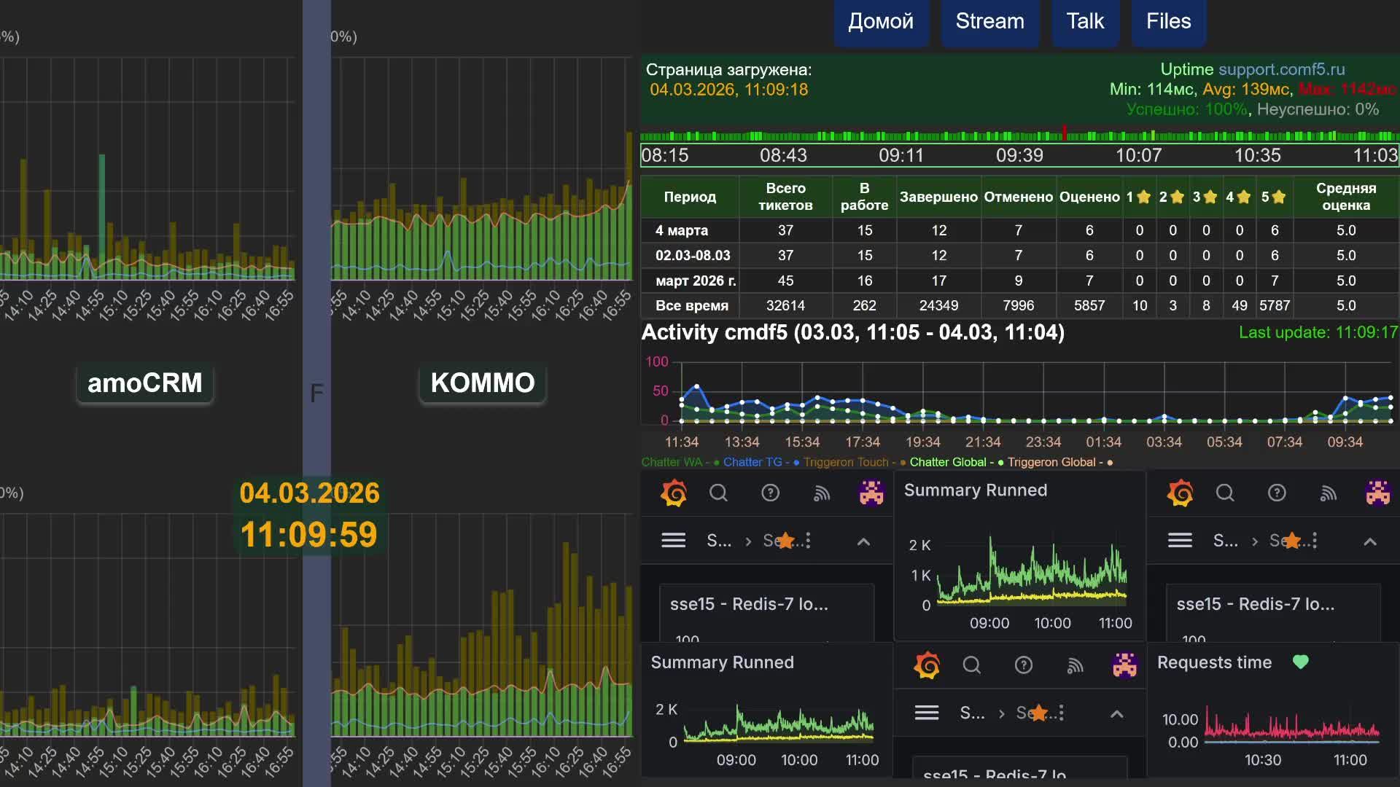This screenshot has height=787, width=1400.
Task: Collapse the rightmost Grafana toolbar with the chevron
Action: pyautogui.click(x=1369, y=541)
